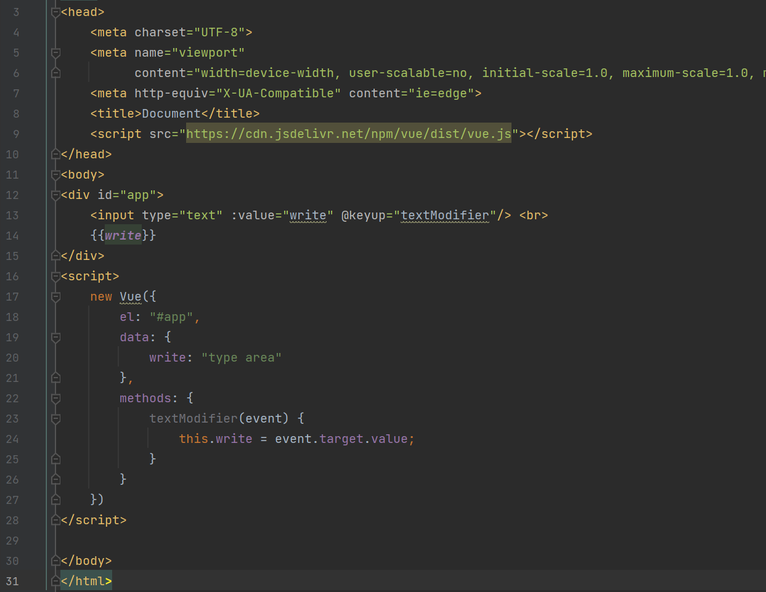Click the textModifier method name on line 23
Screen dimensions: 766x592
point(194,419)
